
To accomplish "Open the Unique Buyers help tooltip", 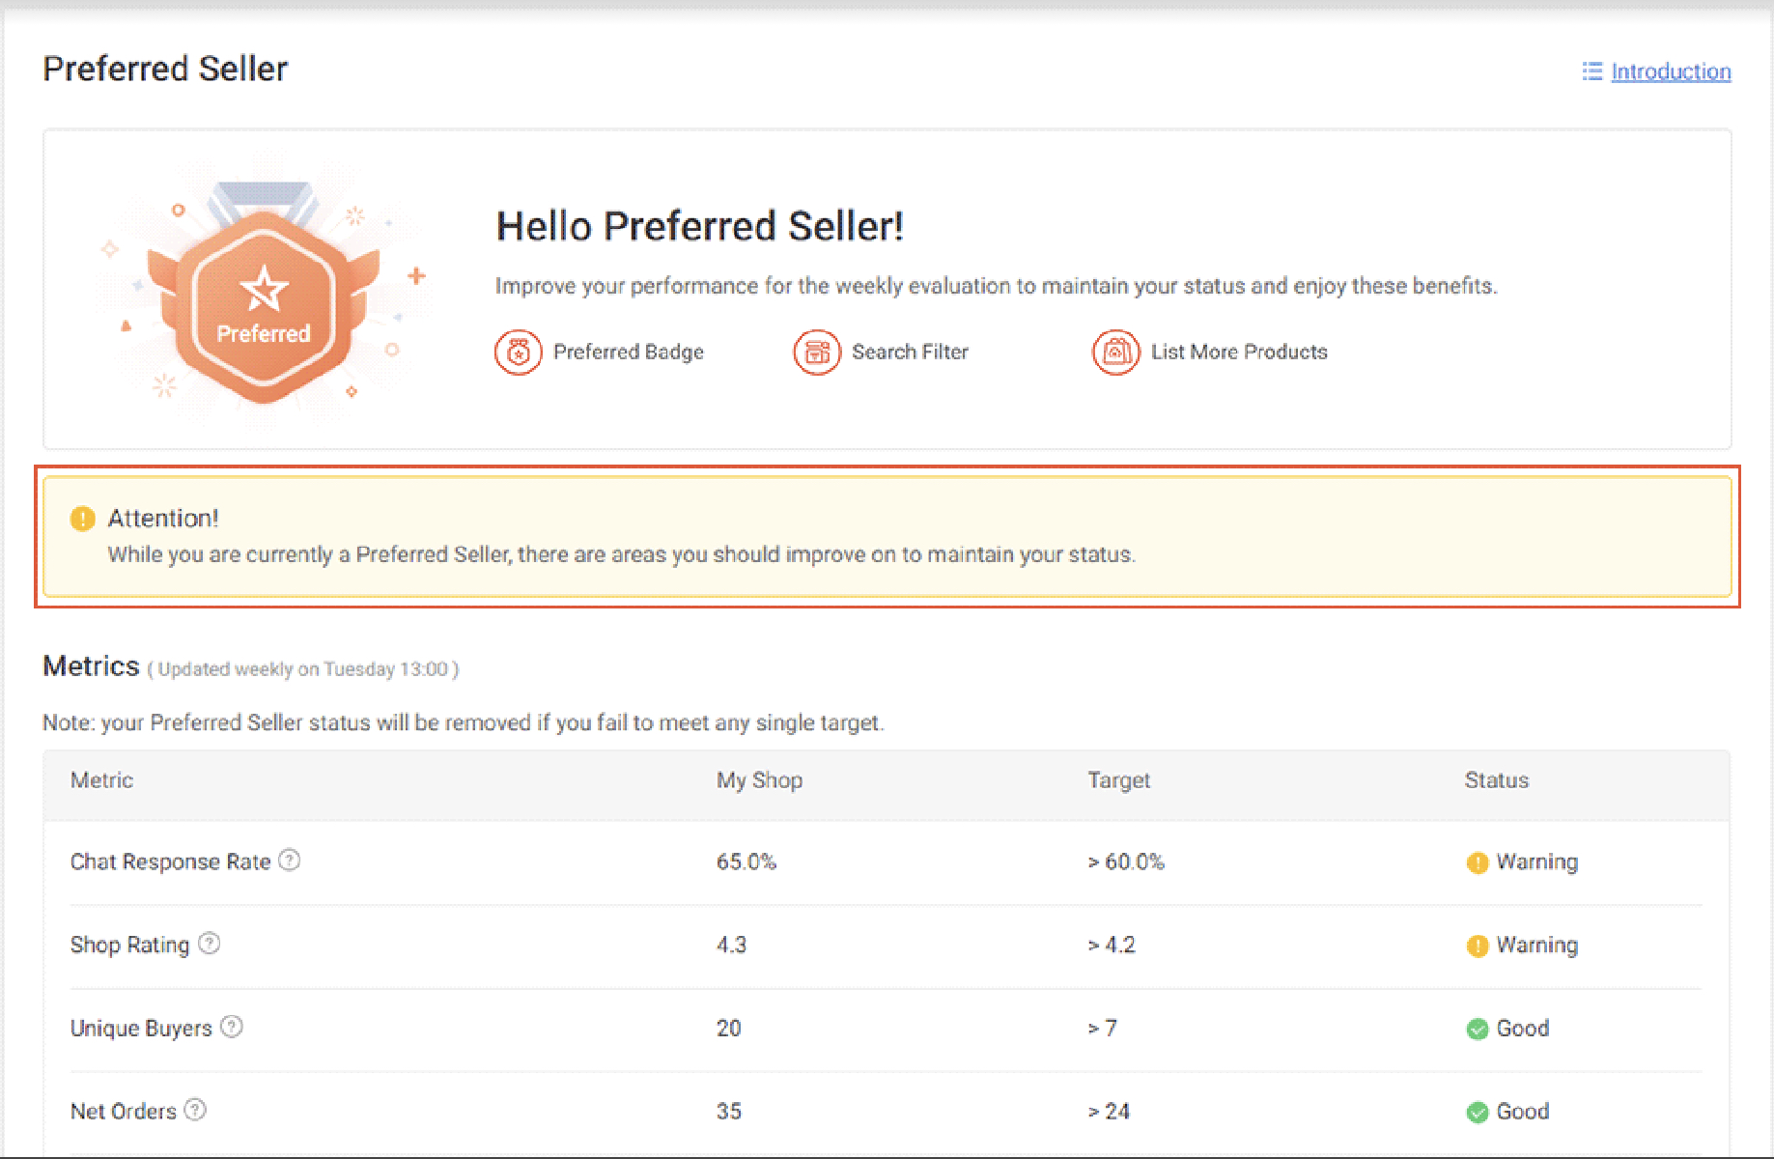I will [231, 1028].
